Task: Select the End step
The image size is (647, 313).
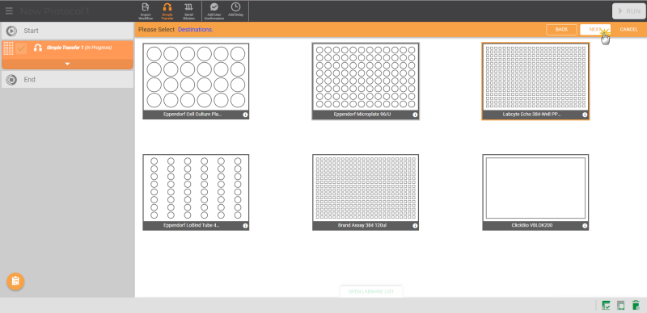Action: [x=67, y=80]
